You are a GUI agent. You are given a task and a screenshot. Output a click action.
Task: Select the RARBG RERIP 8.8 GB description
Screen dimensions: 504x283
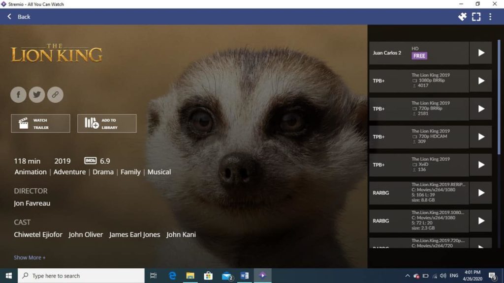[x=439, y=192]
